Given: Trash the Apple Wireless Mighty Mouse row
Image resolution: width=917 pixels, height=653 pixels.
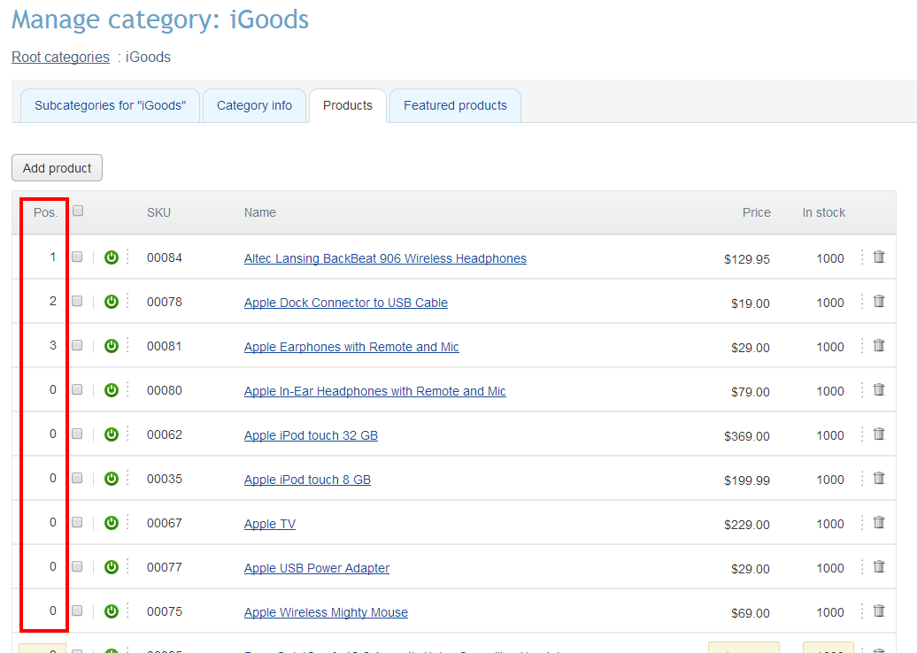Looking at the screenshot, I should [x=879, y=611].
